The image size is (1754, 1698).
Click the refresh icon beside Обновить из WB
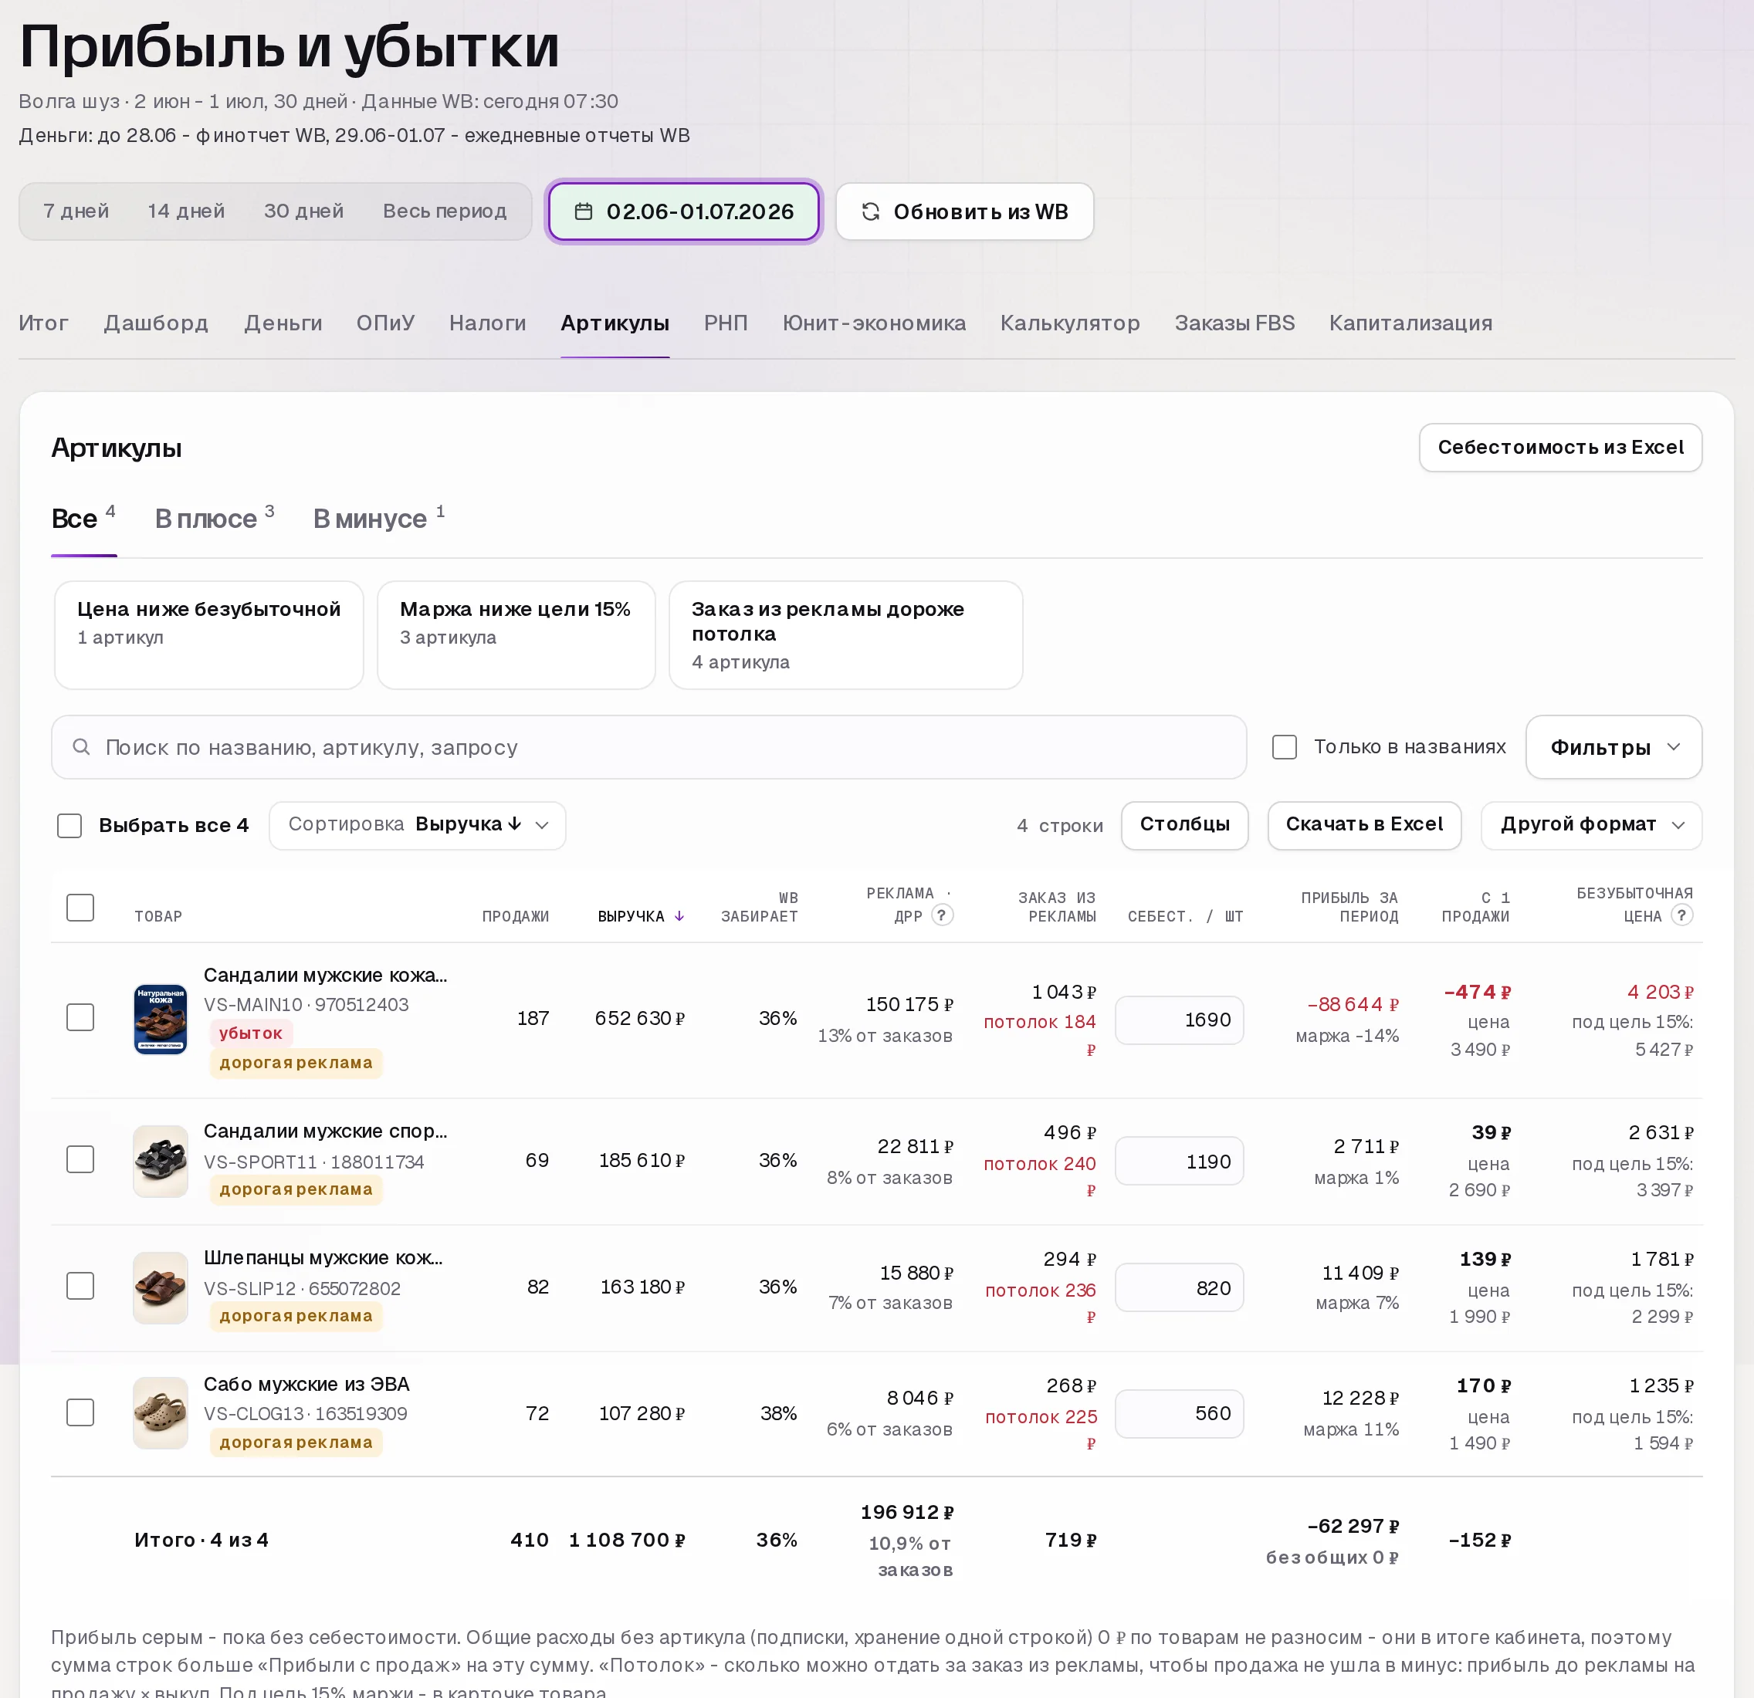coord(870,212)
